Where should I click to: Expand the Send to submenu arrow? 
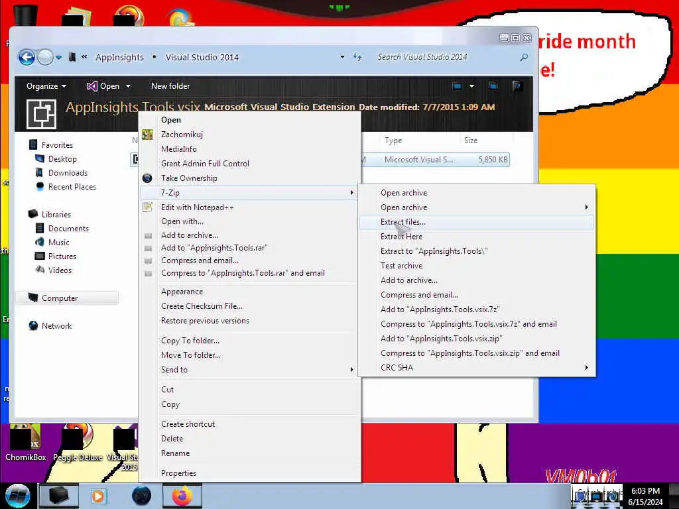pyautogui.click(x=351, y=370)
